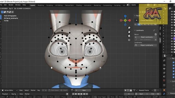Viewport: 175px width, 98px height.
Task: Switch to the Sculpting workspace tab
Action: click(49, 5)
